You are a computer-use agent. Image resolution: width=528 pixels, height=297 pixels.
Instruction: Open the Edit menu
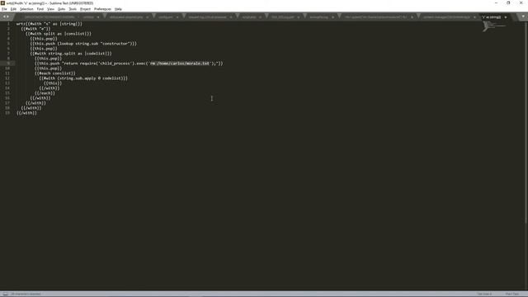(13, 9)
